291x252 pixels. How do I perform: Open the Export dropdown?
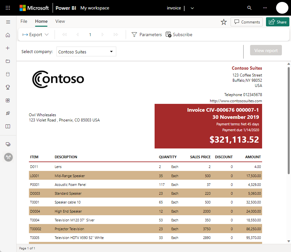pyautogui.click(x=35, y=35)
